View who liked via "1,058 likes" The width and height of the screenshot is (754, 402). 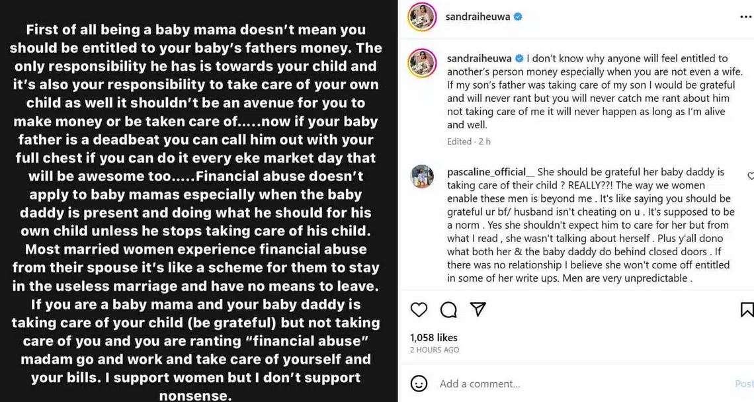[433, 337]
